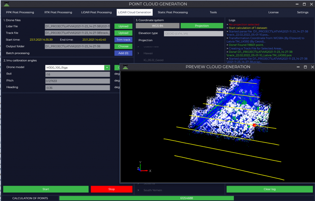Switch coordinate system to Projection
This screenshot has height=201, width=315.
[x=202, y=26]
